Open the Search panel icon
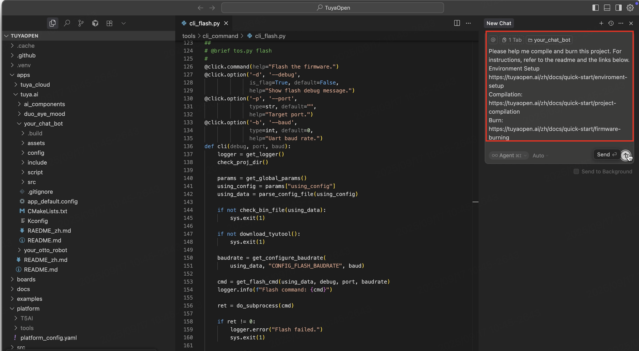Screen dimensions: 639x351 67,23
